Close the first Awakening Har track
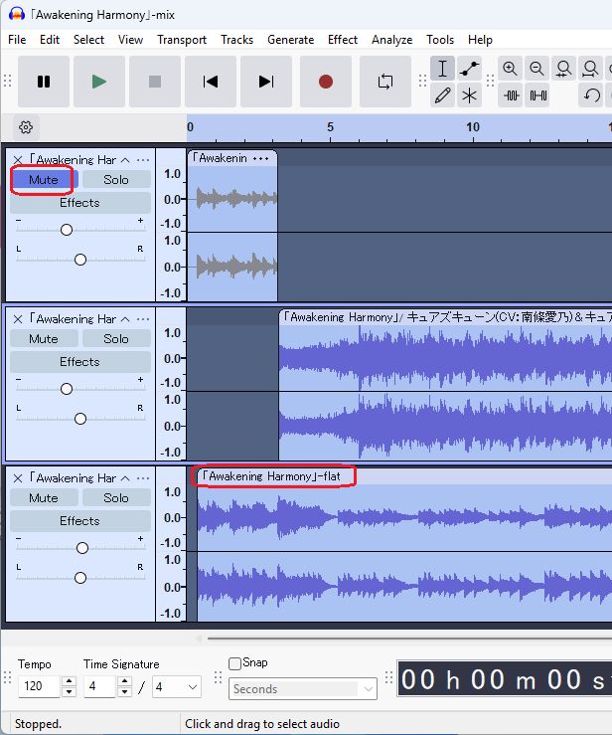This screenshot has width=612, height=735. click(18, 160)
